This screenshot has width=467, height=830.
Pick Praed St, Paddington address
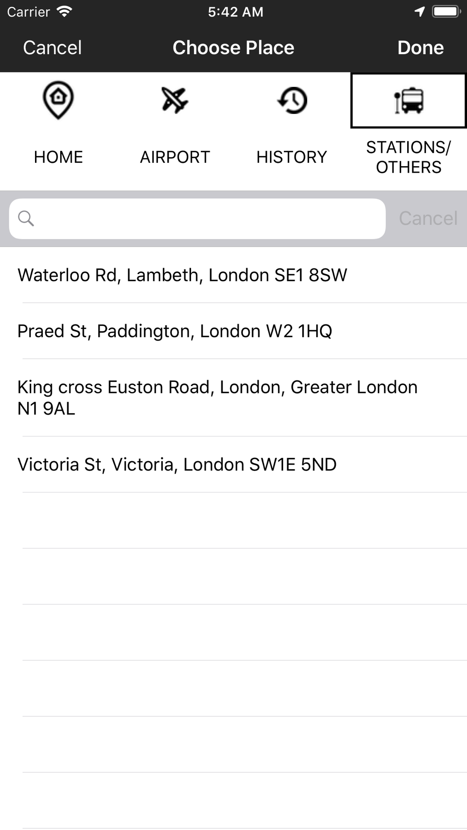tap(233, 331)
